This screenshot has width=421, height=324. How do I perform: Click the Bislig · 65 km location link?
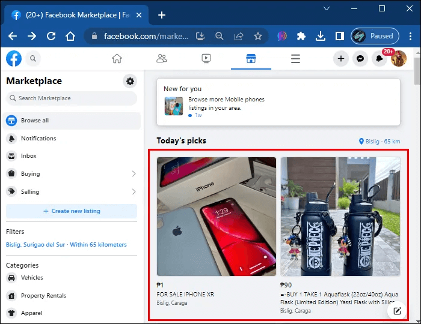380,142
